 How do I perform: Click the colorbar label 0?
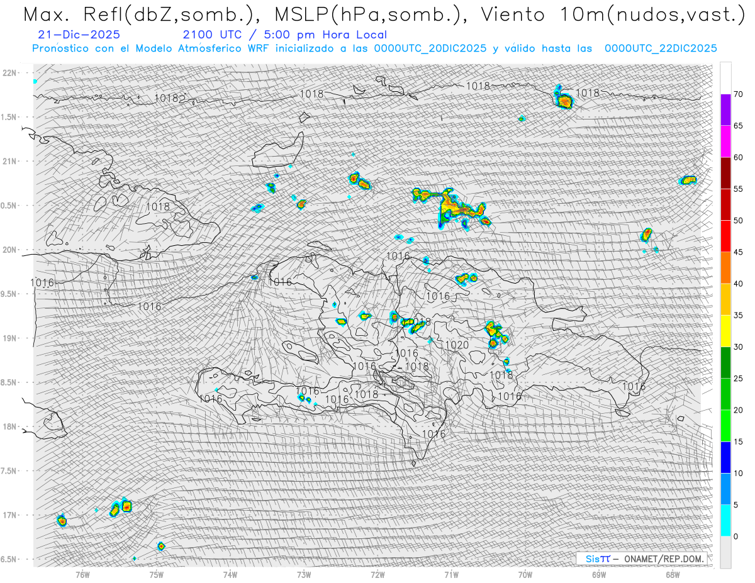point(735,536)
